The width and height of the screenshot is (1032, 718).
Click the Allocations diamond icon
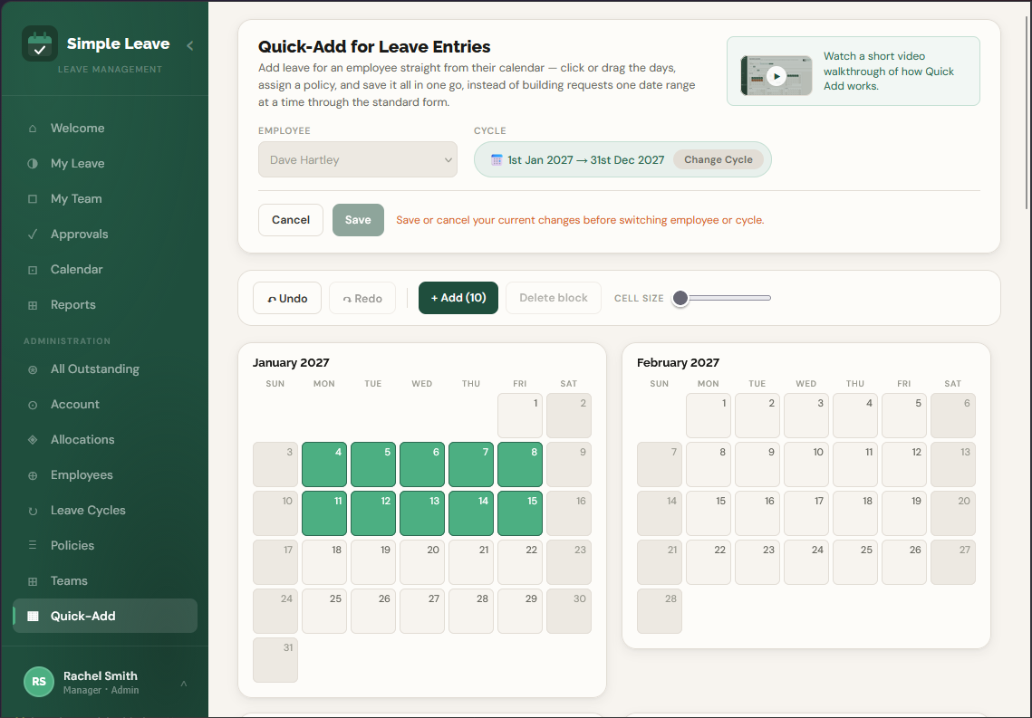click(33, 440)
